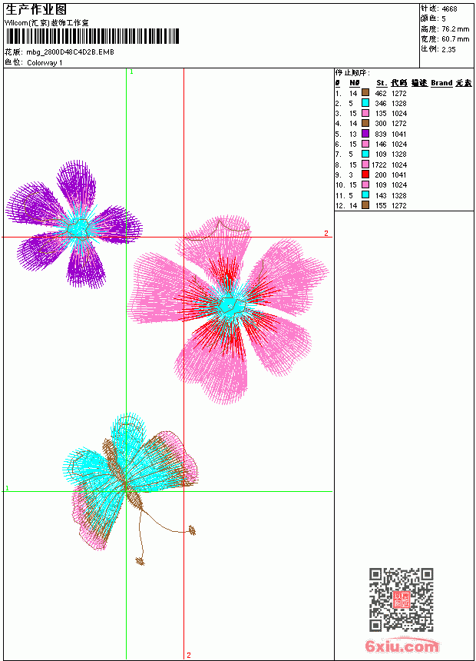Click the Brand column header
476x661 pixels.
pos(441,83)
